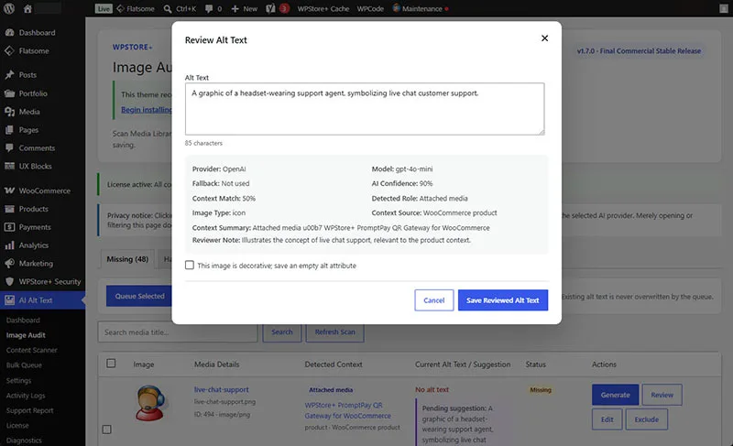Open the Yoast icon with 3 notifications
Screen dimensions: 733x446
[x=278, y=8]
